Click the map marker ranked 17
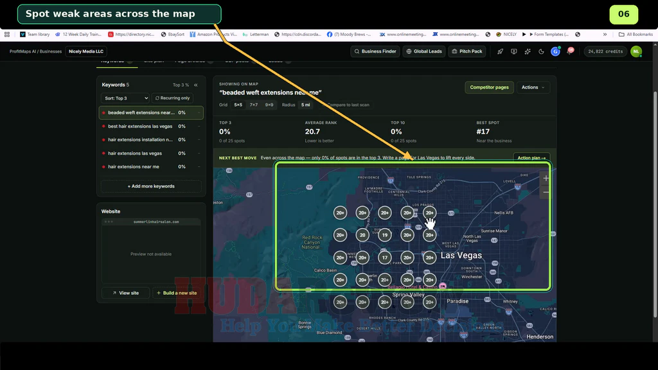The width and height of the screenshot is (658, 370). pyautogui.click(x=385, y=258)
